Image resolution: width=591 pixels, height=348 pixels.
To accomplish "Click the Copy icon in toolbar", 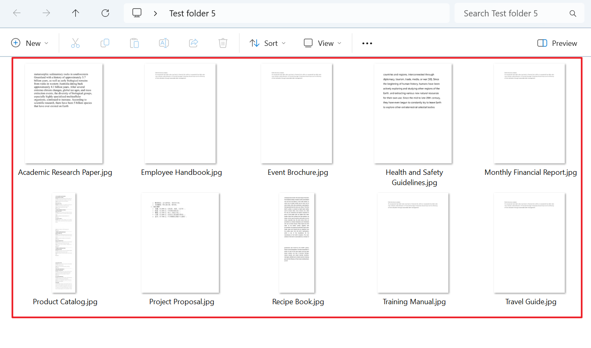I will pyautogui.click(x=105, y=43).
